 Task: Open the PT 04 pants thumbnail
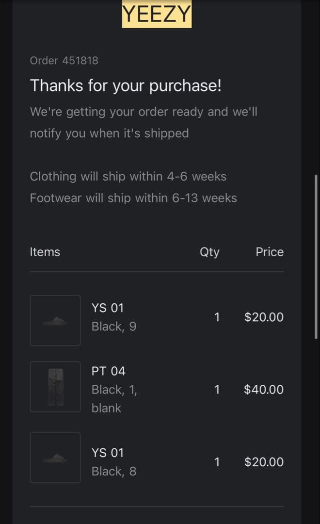(55, 387)
